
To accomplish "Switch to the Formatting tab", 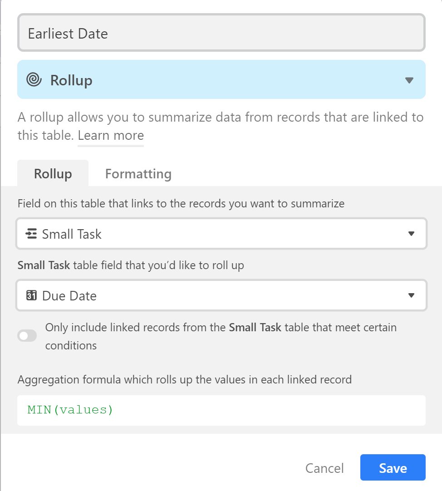I will pyautogui.click(x=138, y=173).
